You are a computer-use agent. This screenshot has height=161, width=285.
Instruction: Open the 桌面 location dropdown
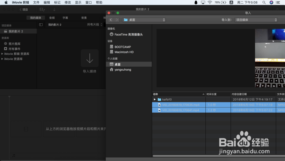click(x=144, y=20)
